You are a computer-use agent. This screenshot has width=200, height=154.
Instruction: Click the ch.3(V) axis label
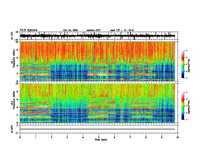pos(12,129)
